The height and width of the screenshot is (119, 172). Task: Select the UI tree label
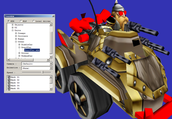click(x=16, y=28)
